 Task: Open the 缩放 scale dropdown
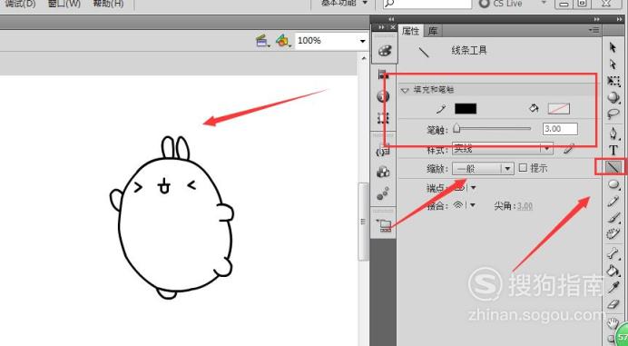(483, 168)
